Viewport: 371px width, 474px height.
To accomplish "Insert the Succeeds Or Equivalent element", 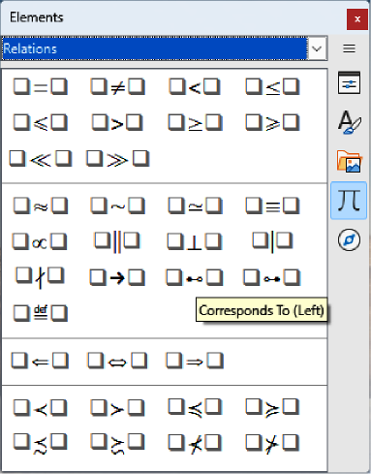I will [117, 443].
